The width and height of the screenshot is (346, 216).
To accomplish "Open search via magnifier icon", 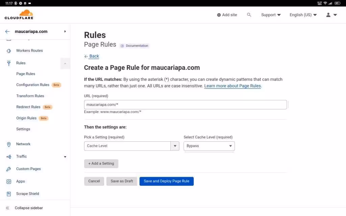I will tap(249, 15).
